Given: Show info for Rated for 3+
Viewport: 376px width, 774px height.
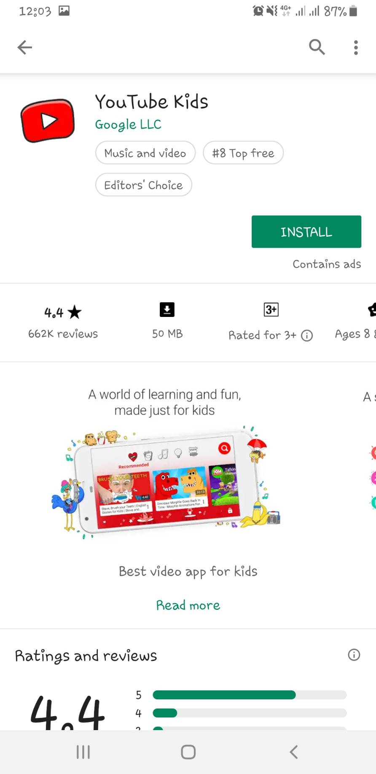Looking at the screenshot, I should point(307,336).
